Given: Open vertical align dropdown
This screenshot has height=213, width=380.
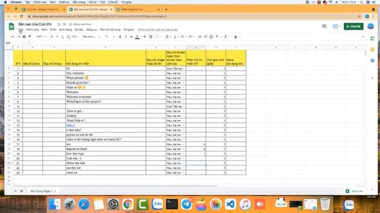Looking at the screenshot, I should pyautogui.click(x=176, y=37).
